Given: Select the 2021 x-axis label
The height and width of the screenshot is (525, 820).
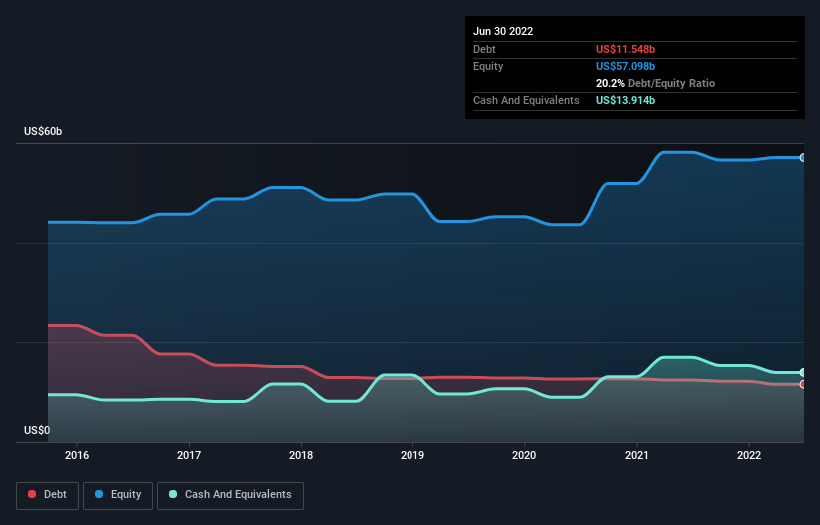Looking at the screenshot, I should tap(637, 455).
